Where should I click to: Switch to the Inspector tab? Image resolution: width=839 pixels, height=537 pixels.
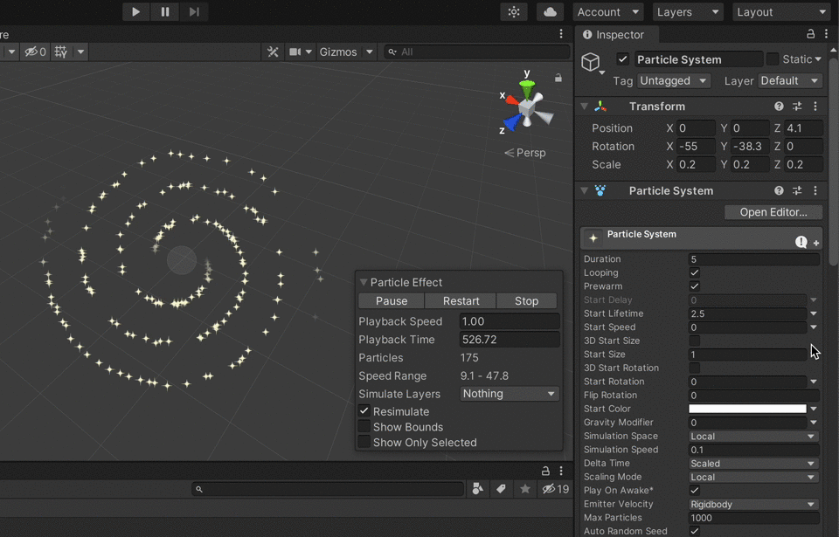(x=614, y=35)
